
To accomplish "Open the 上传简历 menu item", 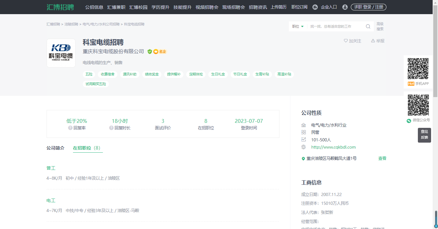I will (x=278, y=7).
